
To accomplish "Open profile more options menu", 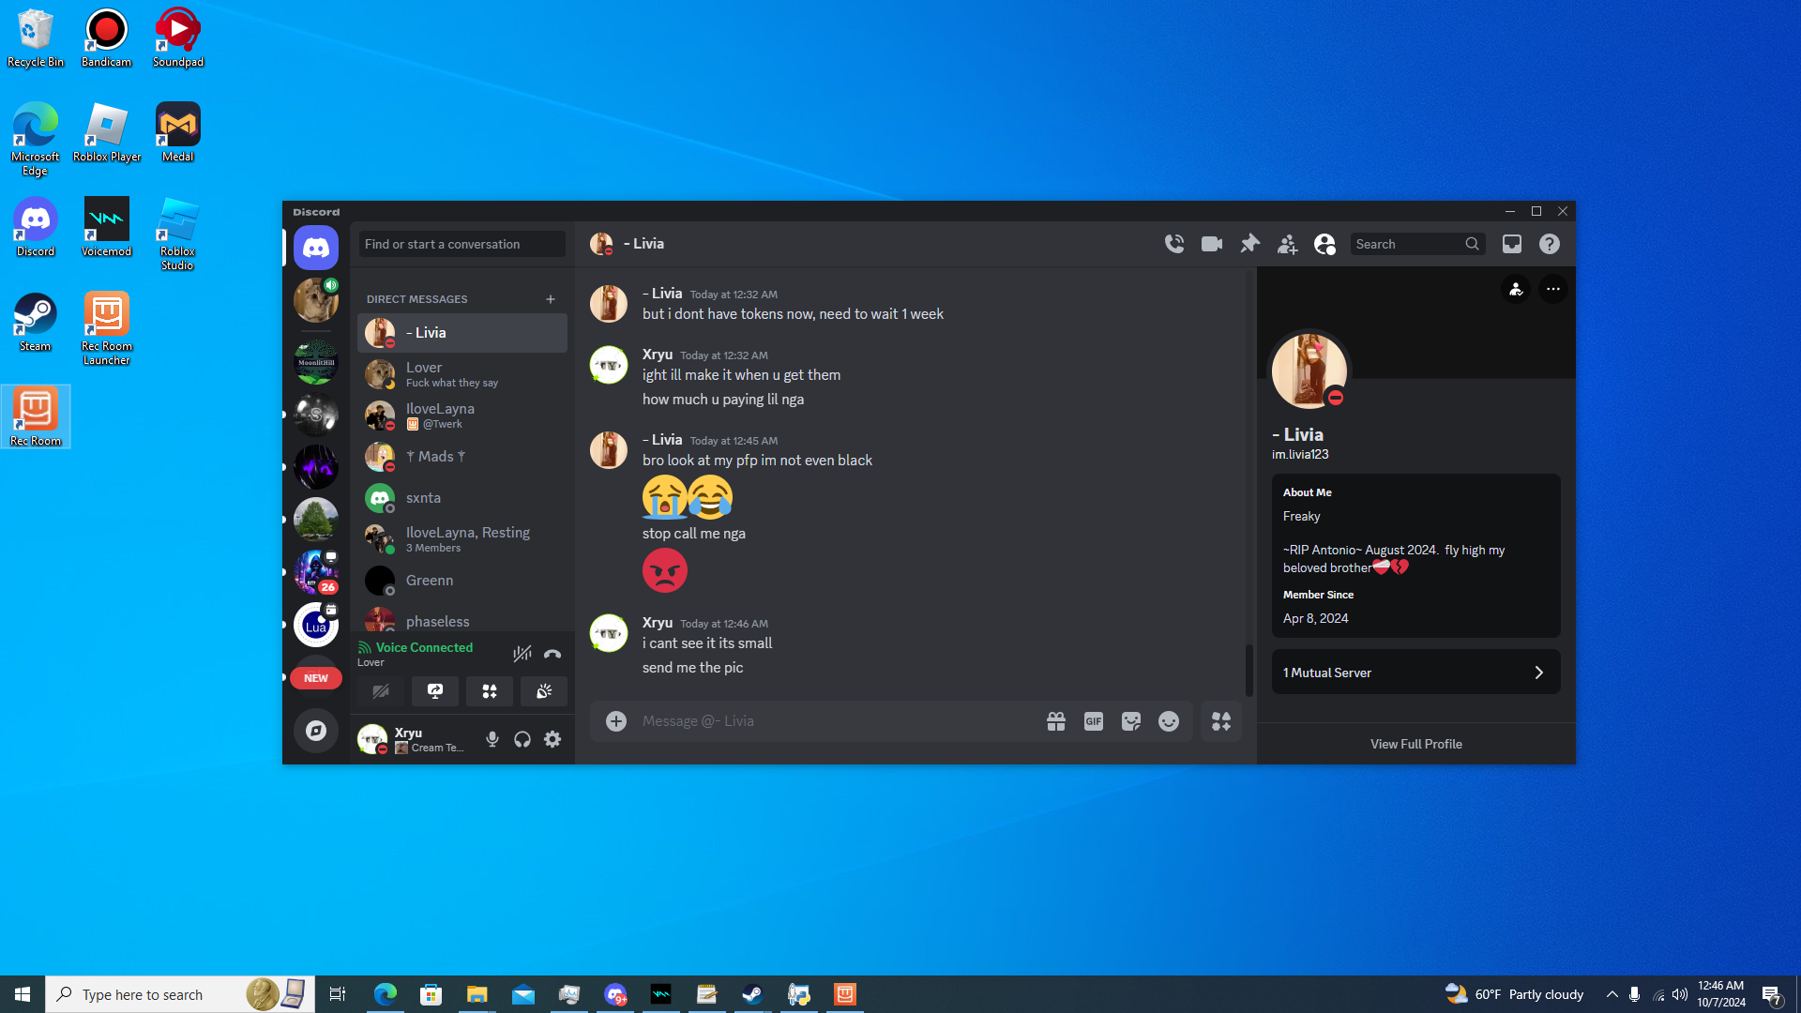I will pos(1552,289).
